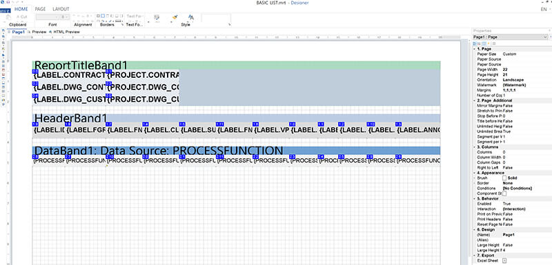The height and width of the screenshot is (265, 552).
Task: Click the Brush Solid color swatch
Action: tap(504, 178)
